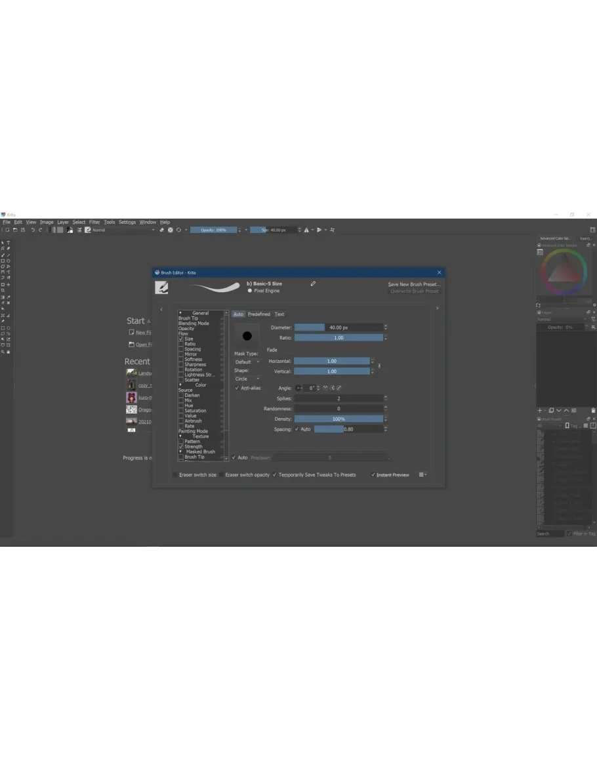Click the Diameter slider
597x758 pixels.
pyautogui.click(x=339, y=327)
